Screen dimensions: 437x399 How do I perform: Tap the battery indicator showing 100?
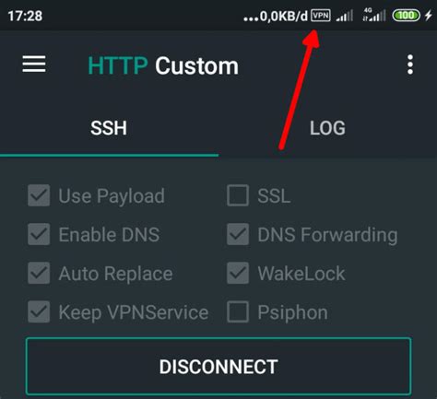[x=406, y=16]
